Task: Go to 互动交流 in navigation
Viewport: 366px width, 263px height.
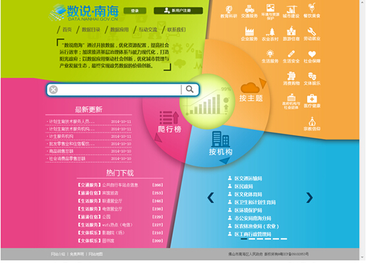Action: click(x=148, y=30)
